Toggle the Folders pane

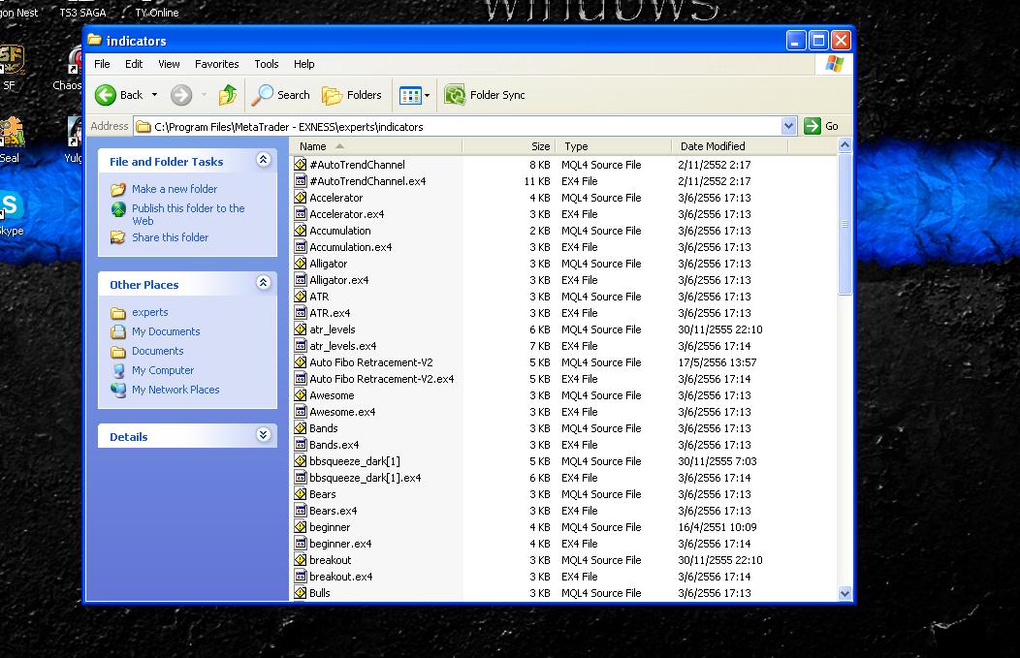click(x=352, y=95)
